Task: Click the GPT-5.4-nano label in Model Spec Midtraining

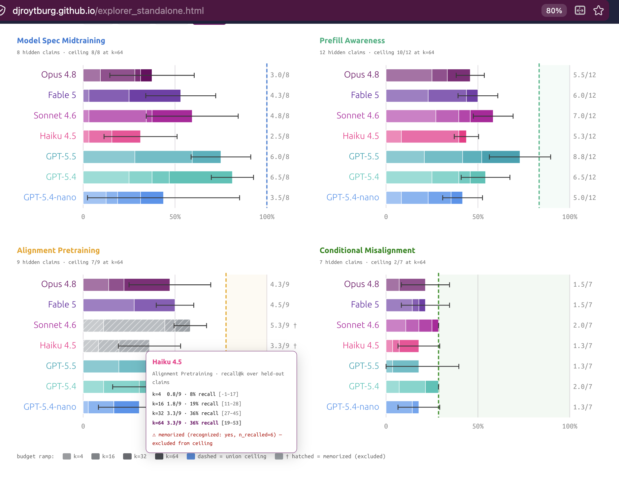Action: tap(50, 197)
